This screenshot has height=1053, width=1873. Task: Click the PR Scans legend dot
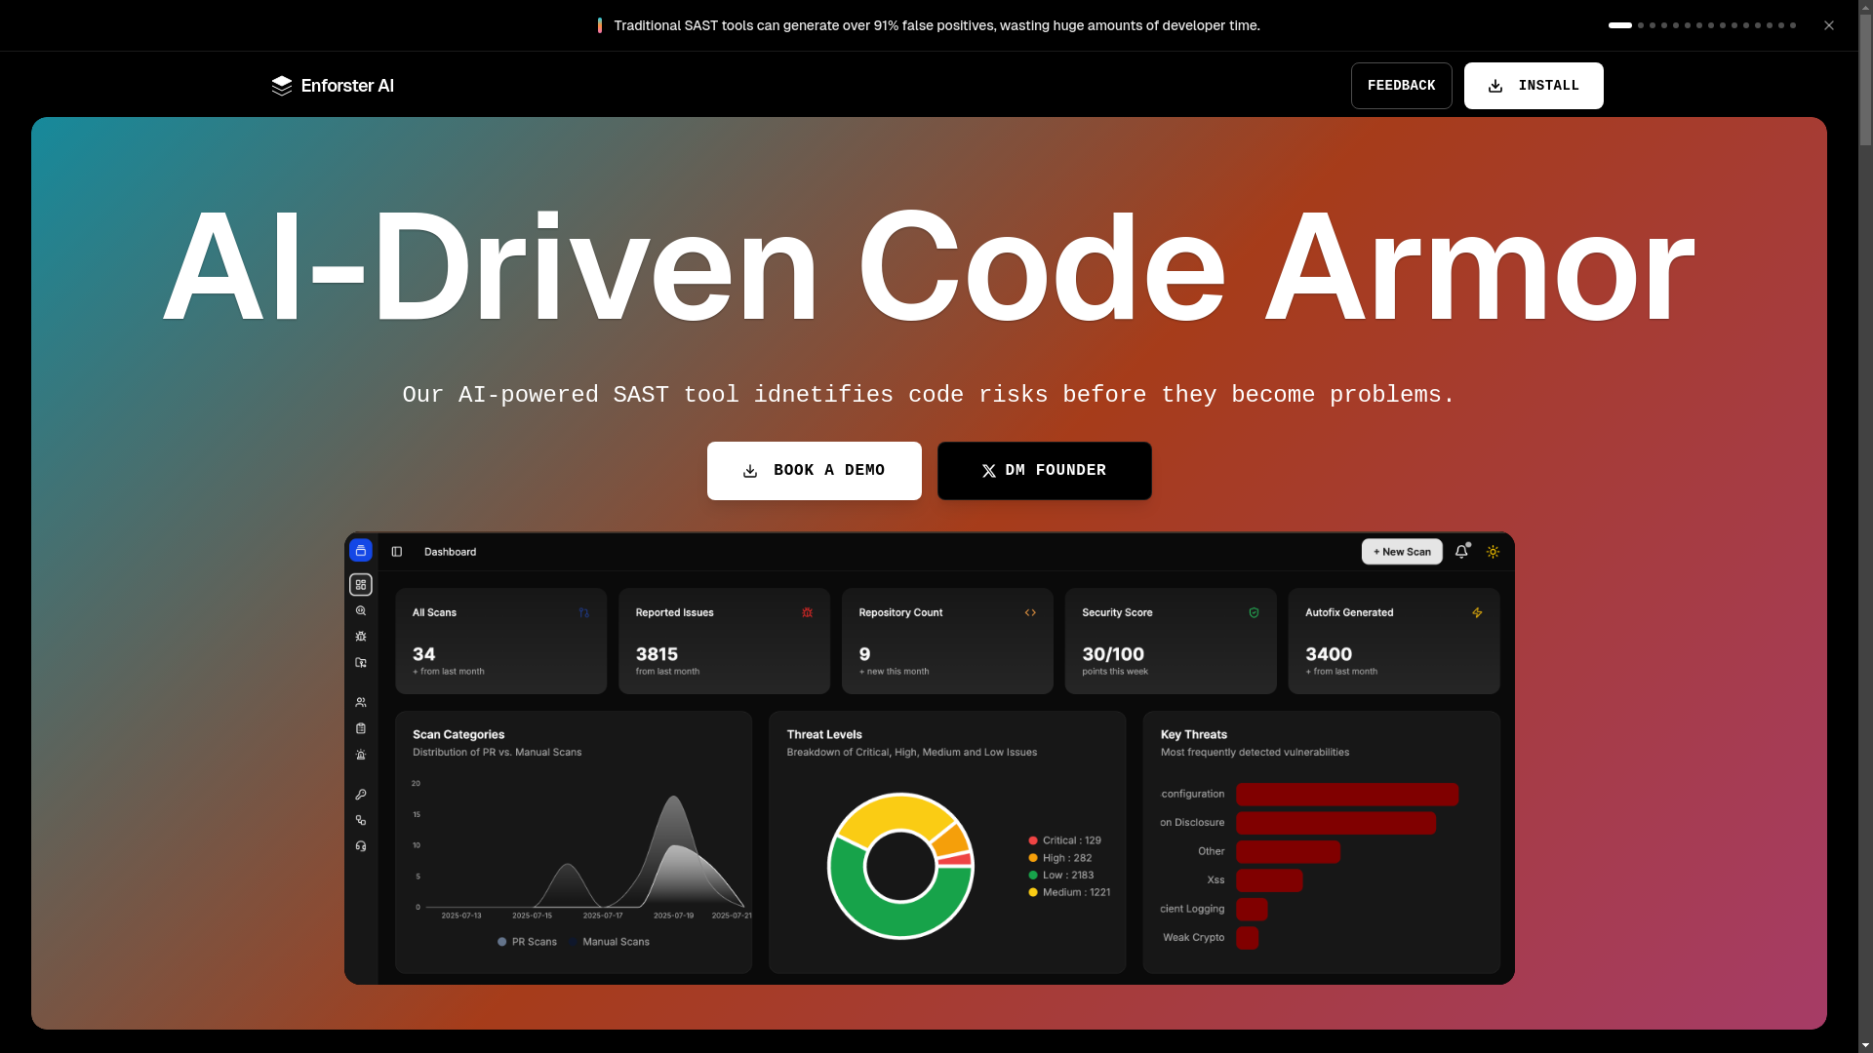pyautogui.click(x=502, y=942)
